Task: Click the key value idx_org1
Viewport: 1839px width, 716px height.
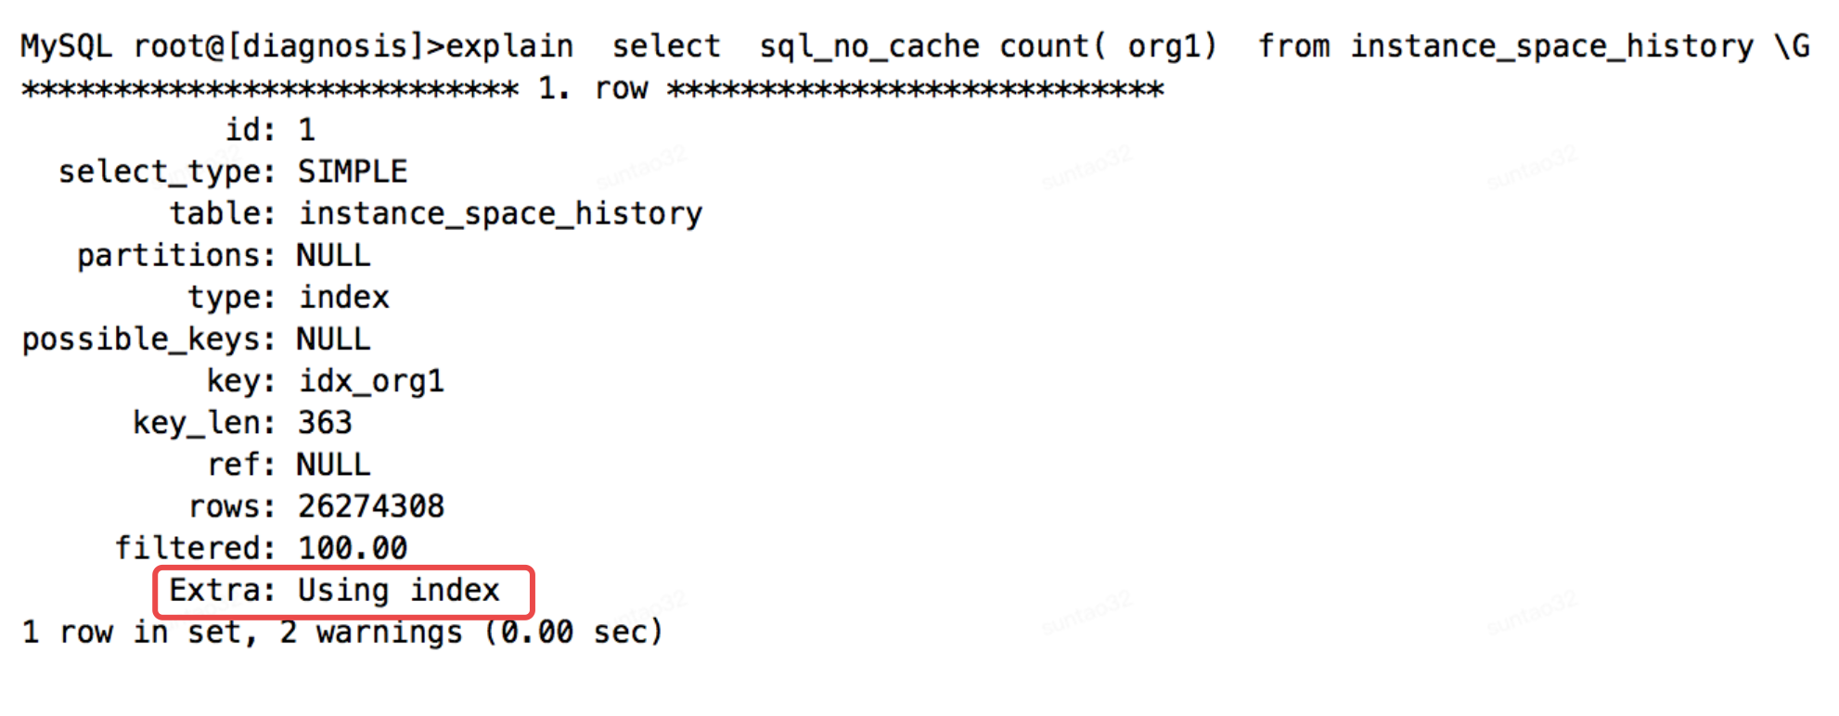Action: tap(371, 381)
